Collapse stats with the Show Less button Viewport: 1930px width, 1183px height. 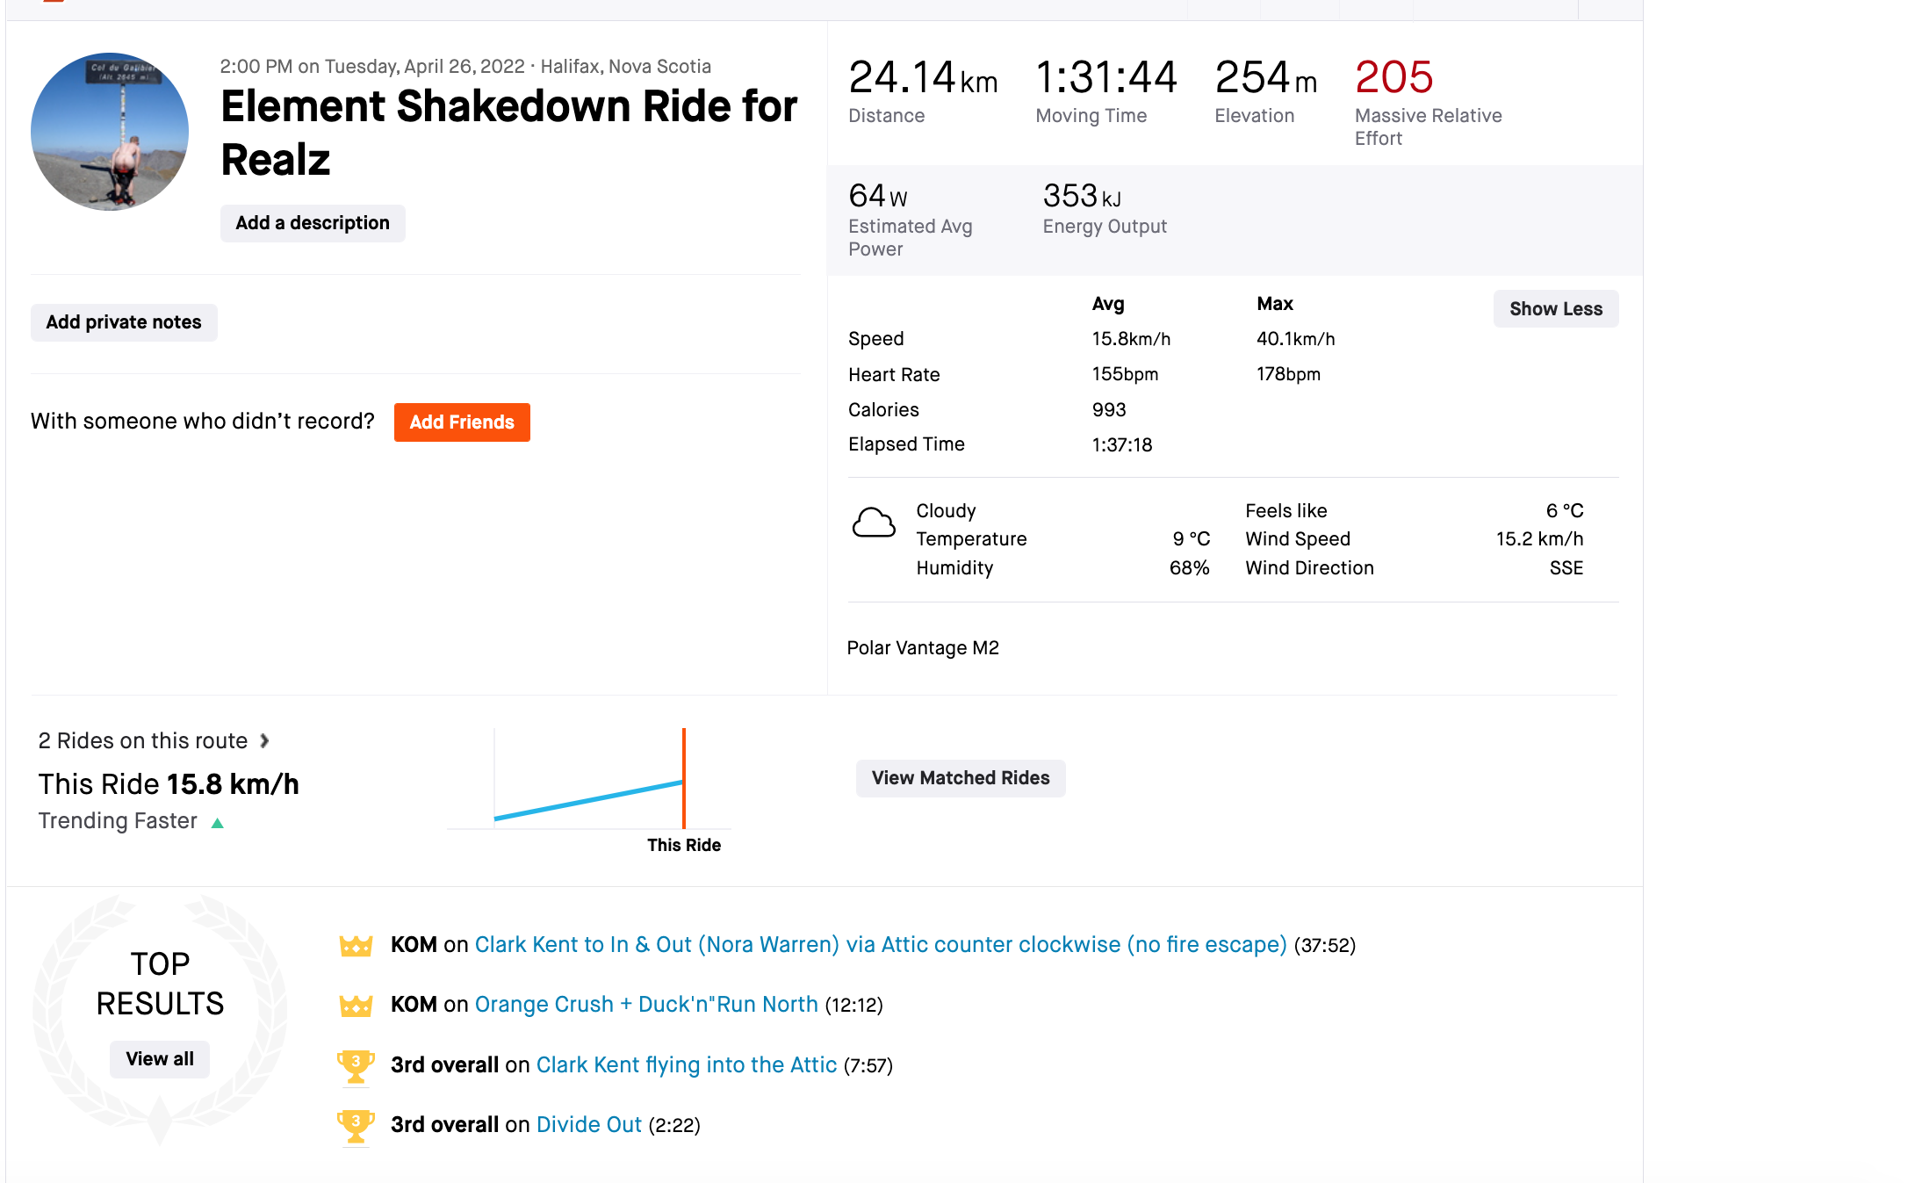coord(1555,309)
